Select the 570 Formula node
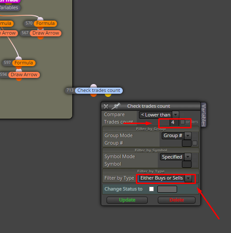The height and width of the screenshot is (233, 231). pos(45,24)
